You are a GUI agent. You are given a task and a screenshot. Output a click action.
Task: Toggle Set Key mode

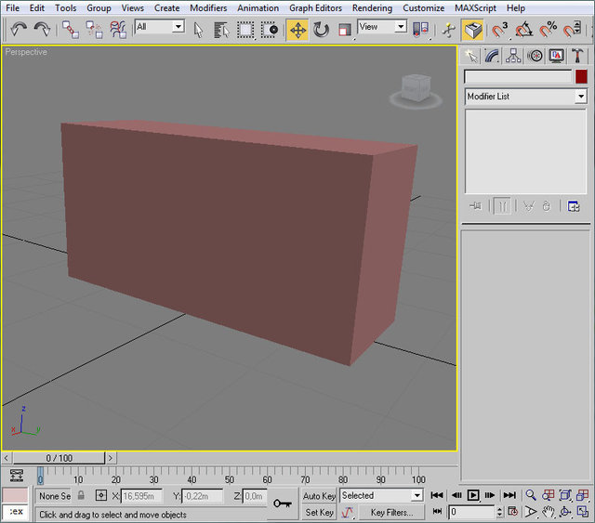319,512
